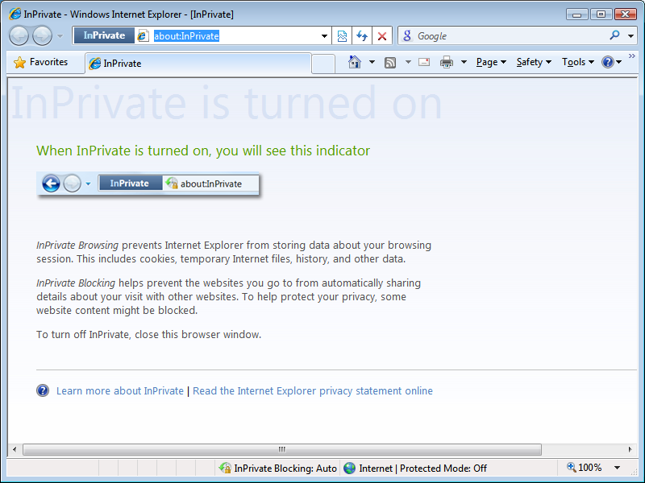
Task: Select the about:InPrivate address field
Action: (186, 36)
